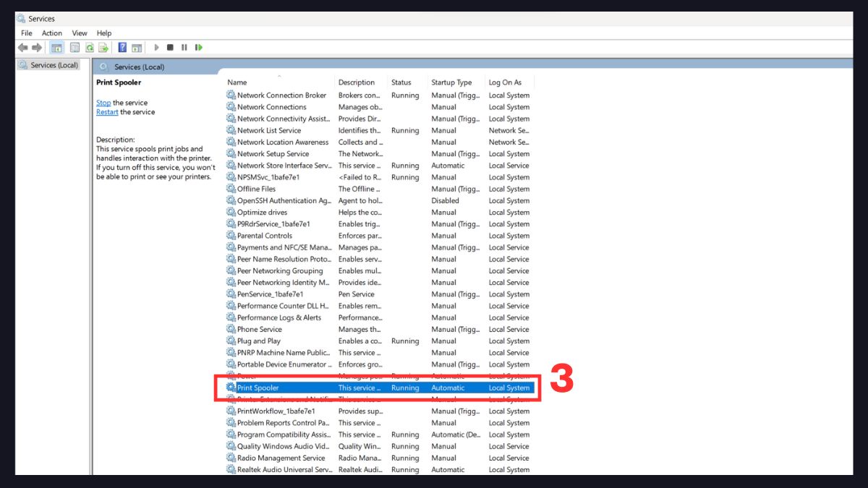Viewport: 868px width, 488px height.
Task: Sort services by Startup Type column
Action: [451, 82]
